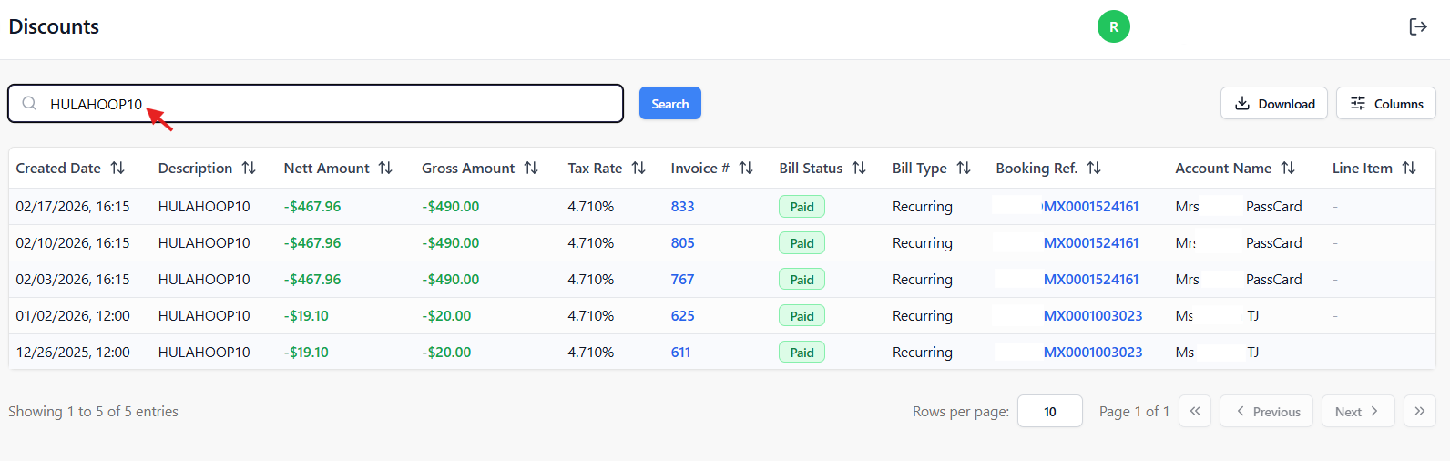1450x461 pixels.
Task: Sort by Booking Ref. column arrows
Action: coord(1094,168)
